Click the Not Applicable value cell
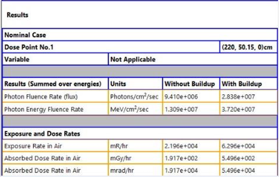279x177 pixels. pos(193,59)
